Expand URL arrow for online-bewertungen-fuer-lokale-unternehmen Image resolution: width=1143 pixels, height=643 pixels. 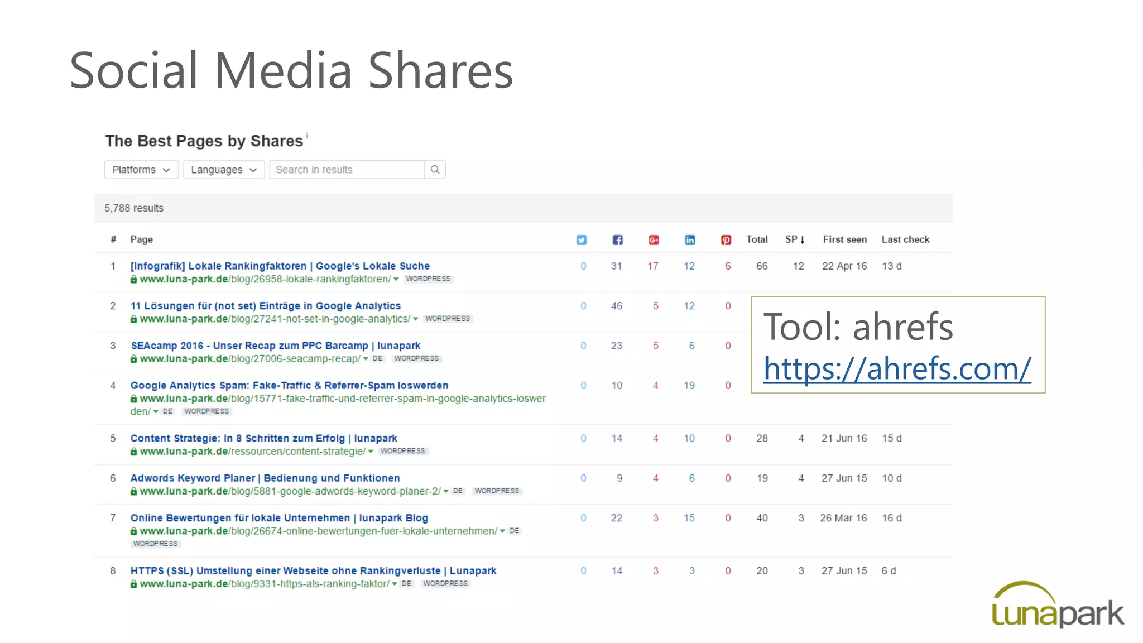pos(502,531)
